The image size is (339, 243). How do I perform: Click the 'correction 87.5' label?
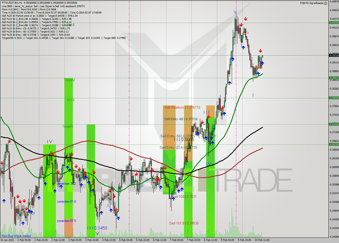tap(66, 221)
